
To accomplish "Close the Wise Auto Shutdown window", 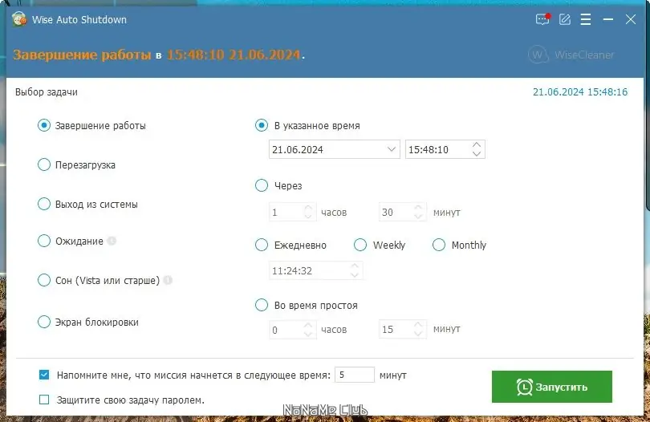I will tap(631, 19).
